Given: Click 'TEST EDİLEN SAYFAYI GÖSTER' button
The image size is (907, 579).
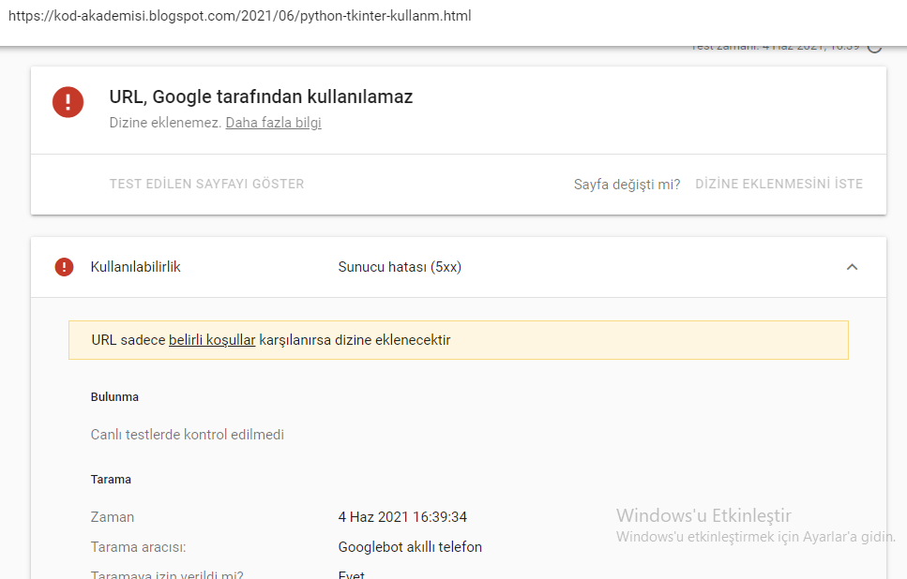Looking at the screenshot, I should 206,184.
